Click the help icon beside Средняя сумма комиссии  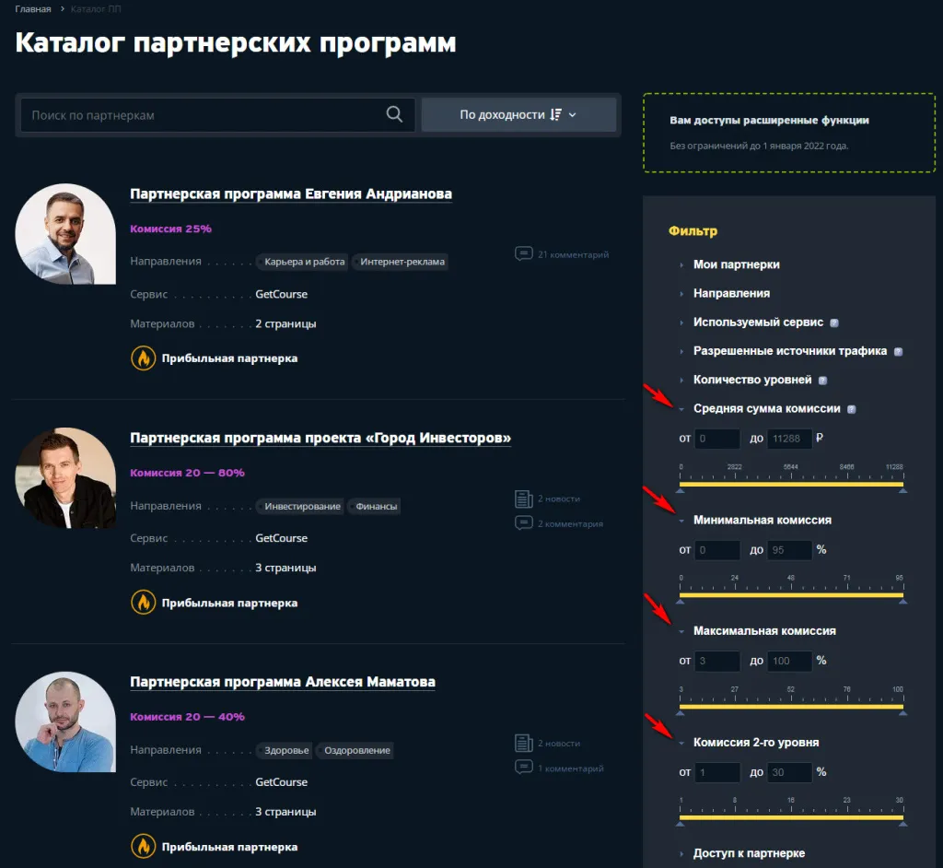point(851,409)
